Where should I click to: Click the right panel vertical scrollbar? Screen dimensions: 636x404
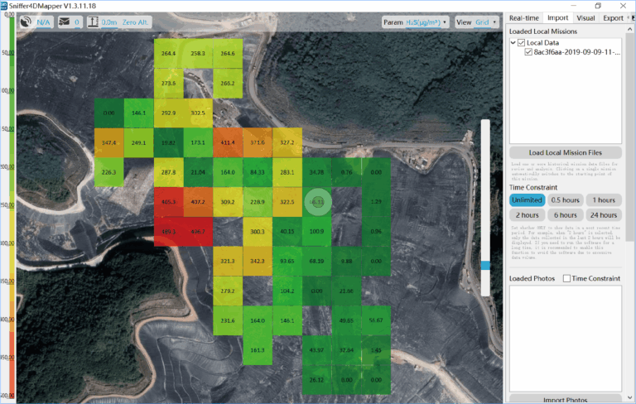pyautogui.click(x=629, y=138)
